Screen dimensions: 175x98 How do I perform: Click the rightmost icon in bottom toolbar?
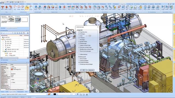pos(87,94)
